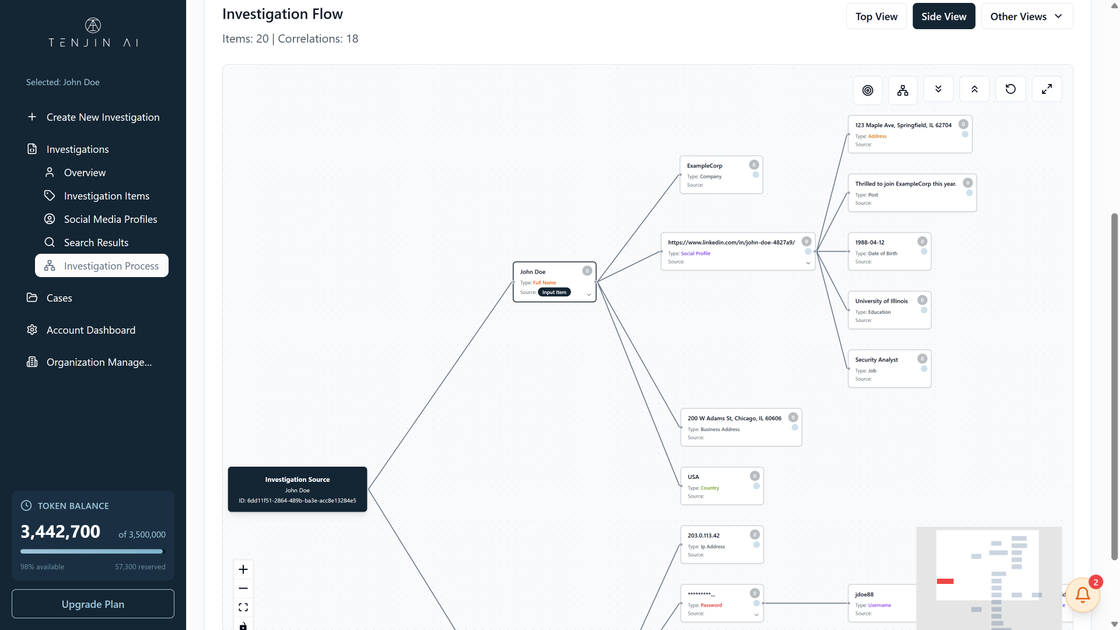
Task: Click the token balance progress bar
Action: 92,551
